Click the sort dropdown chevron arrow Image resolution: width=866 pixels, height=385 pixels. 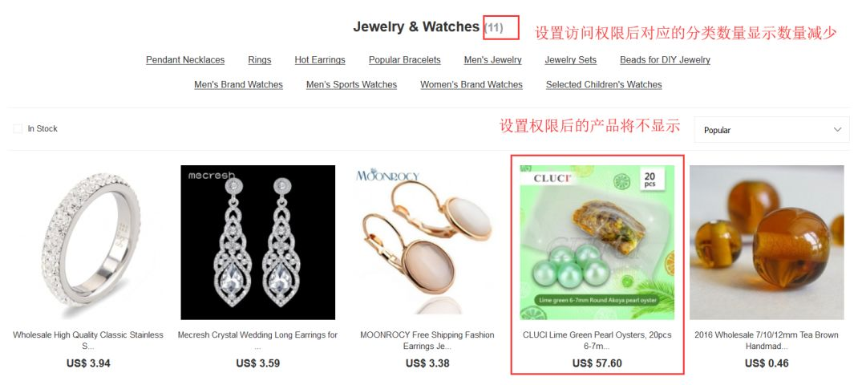837,130
